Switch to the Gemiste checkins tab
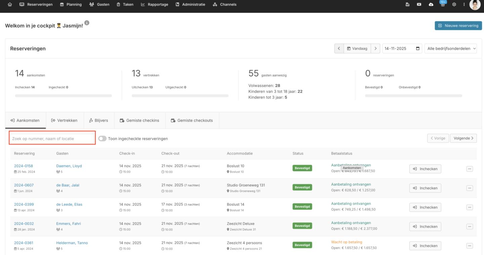 point(139,121)
